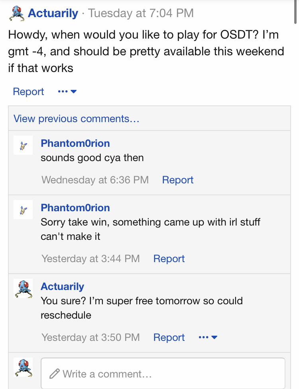Report the 'Sorry take win' comment
This screenshot has height=389, width=299.
pos(169,259)
